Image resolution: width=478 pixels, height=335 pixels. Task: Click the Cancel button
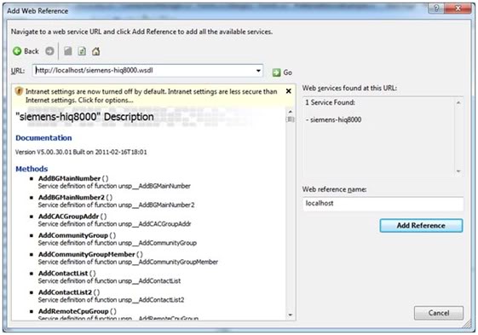click(439, 313)
